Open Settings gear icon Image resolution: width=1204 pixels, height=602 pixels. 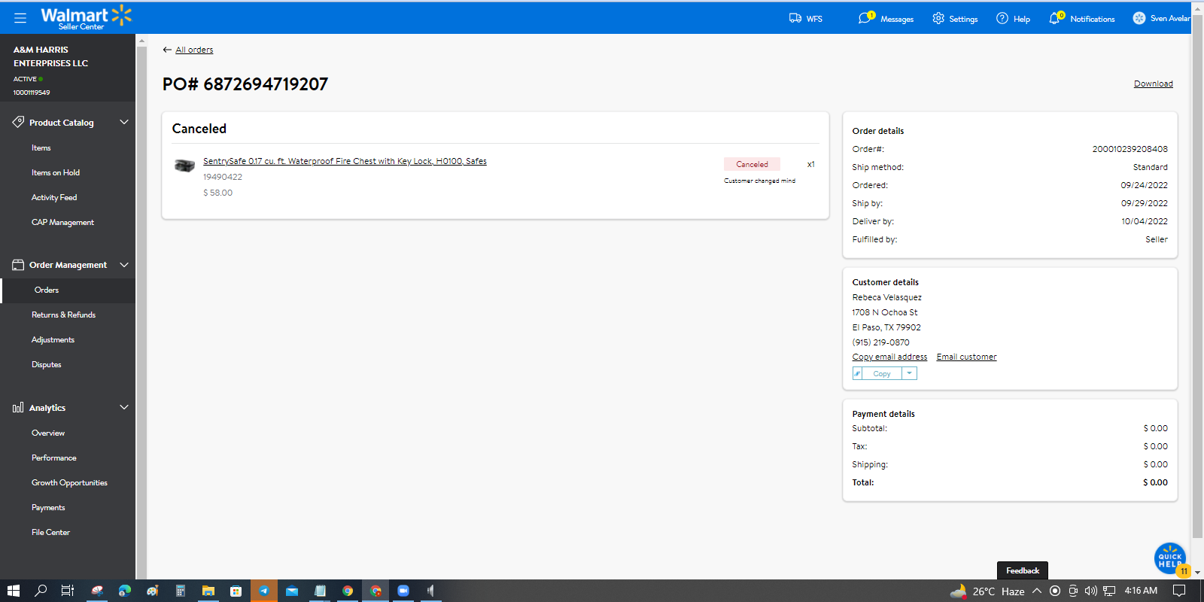tap(938, 18)
